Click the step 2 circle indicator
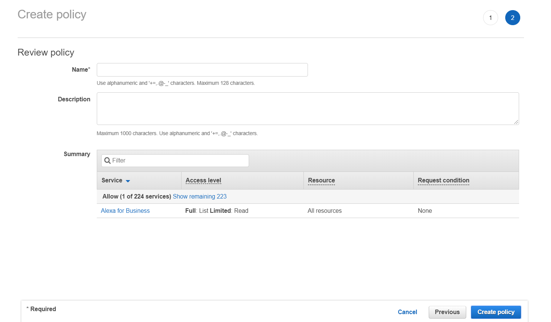The image size is (551, 322). tap(512, 18)
